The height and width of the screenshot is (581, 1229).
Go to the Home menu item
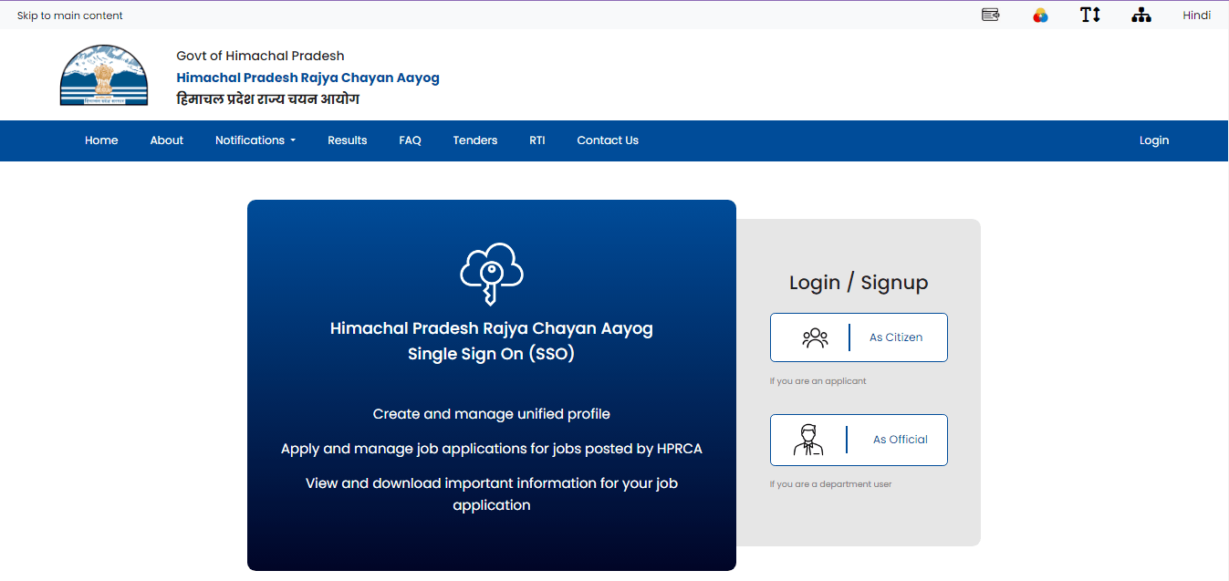pyautogui.click(x=101, y=140)
